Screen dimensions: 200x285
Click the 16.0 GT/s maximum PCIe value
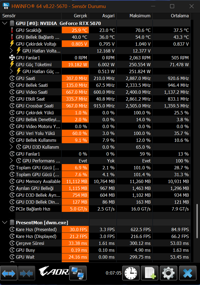[x=141, y=209]
